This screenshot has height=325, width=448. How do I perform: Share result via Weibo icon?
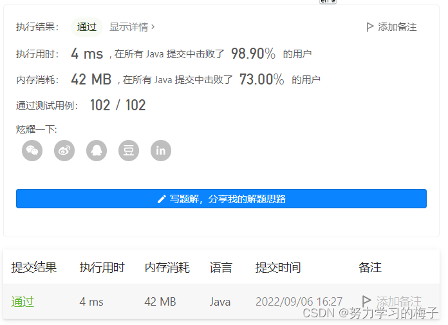click(x=64, y=150)
